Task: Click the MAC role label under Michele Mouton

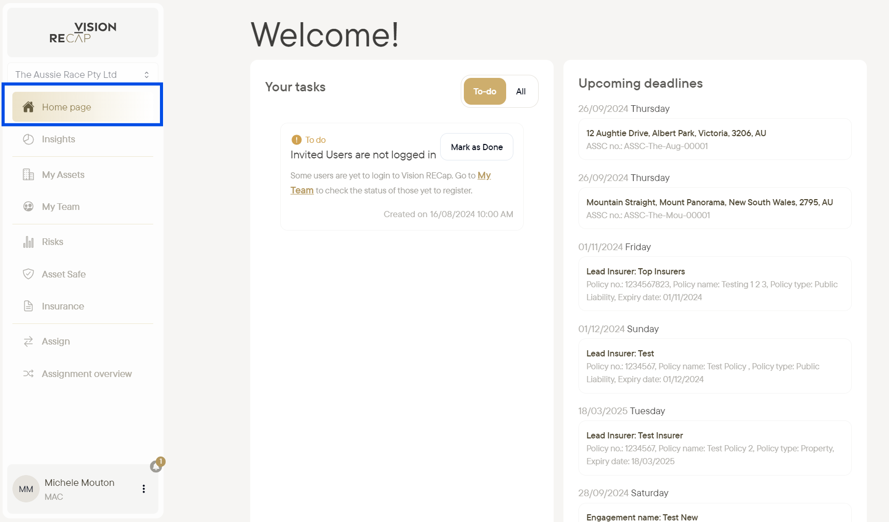Action: click(x=54, y=497)
